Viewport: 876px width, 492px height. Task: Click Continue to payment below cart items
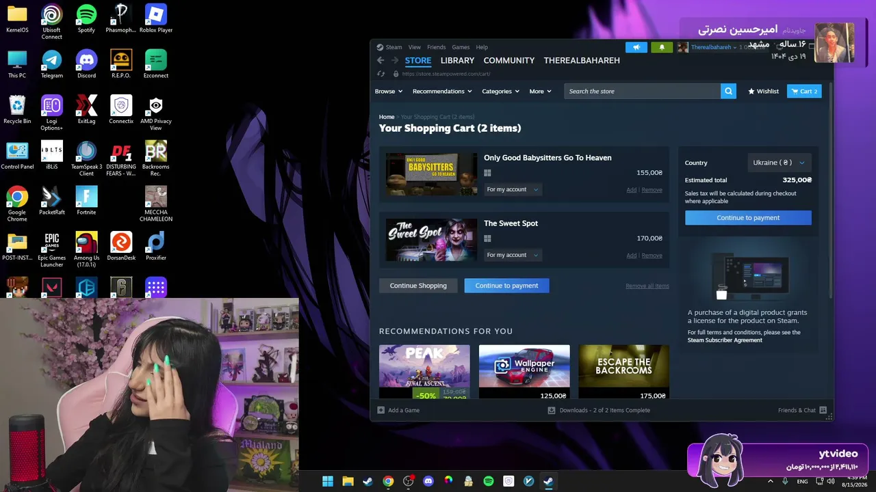(x=506, y=286)
